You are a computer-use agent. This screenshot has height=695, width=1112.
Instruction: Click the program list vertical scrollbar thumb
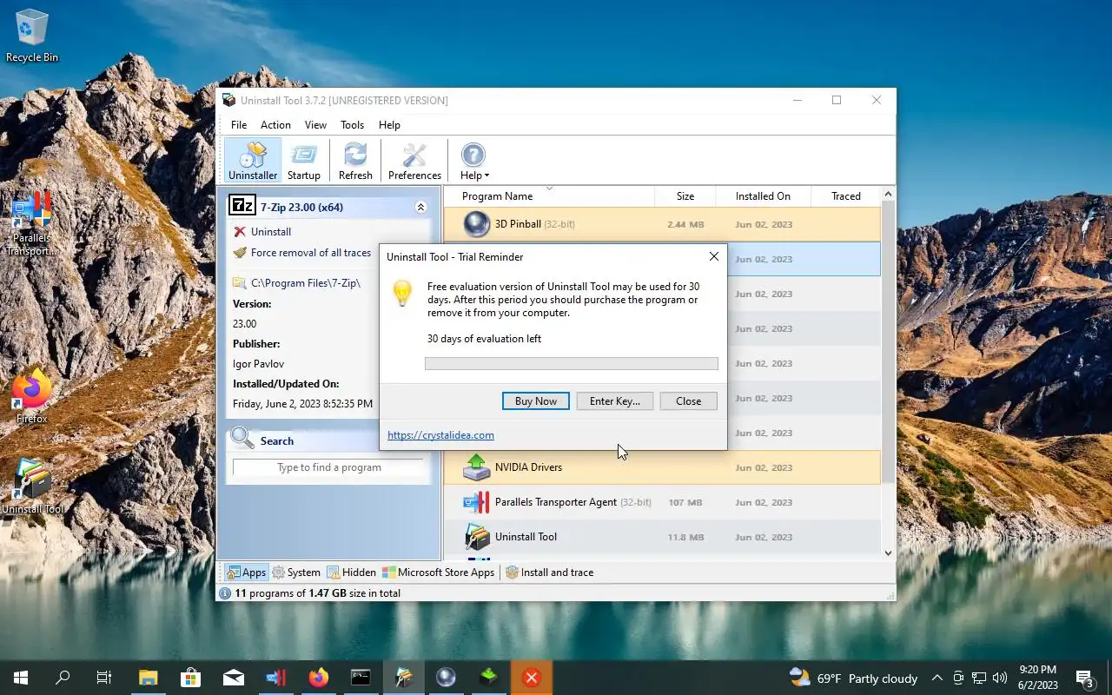tap(888, 343)
